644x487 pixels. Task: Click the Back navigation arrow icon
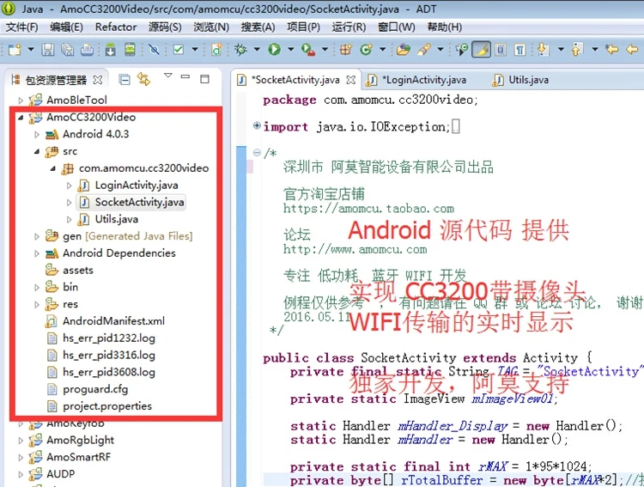coord(632,50)
